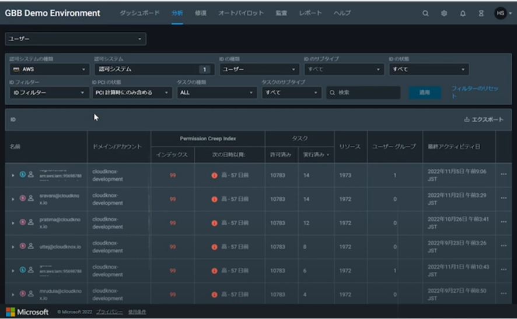Image resolution: width=517 pixels, height=319 pixels.
Task: Select the 分析 tab
Action: tap(177, 13)
